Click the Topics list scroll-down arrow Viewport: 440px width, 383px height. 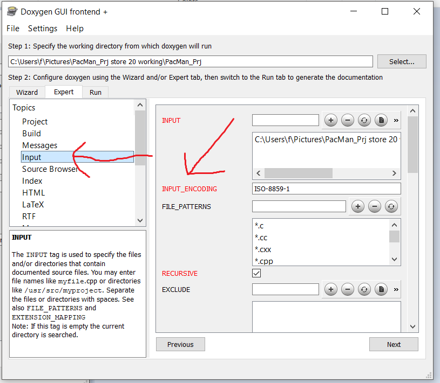point(140,220)
